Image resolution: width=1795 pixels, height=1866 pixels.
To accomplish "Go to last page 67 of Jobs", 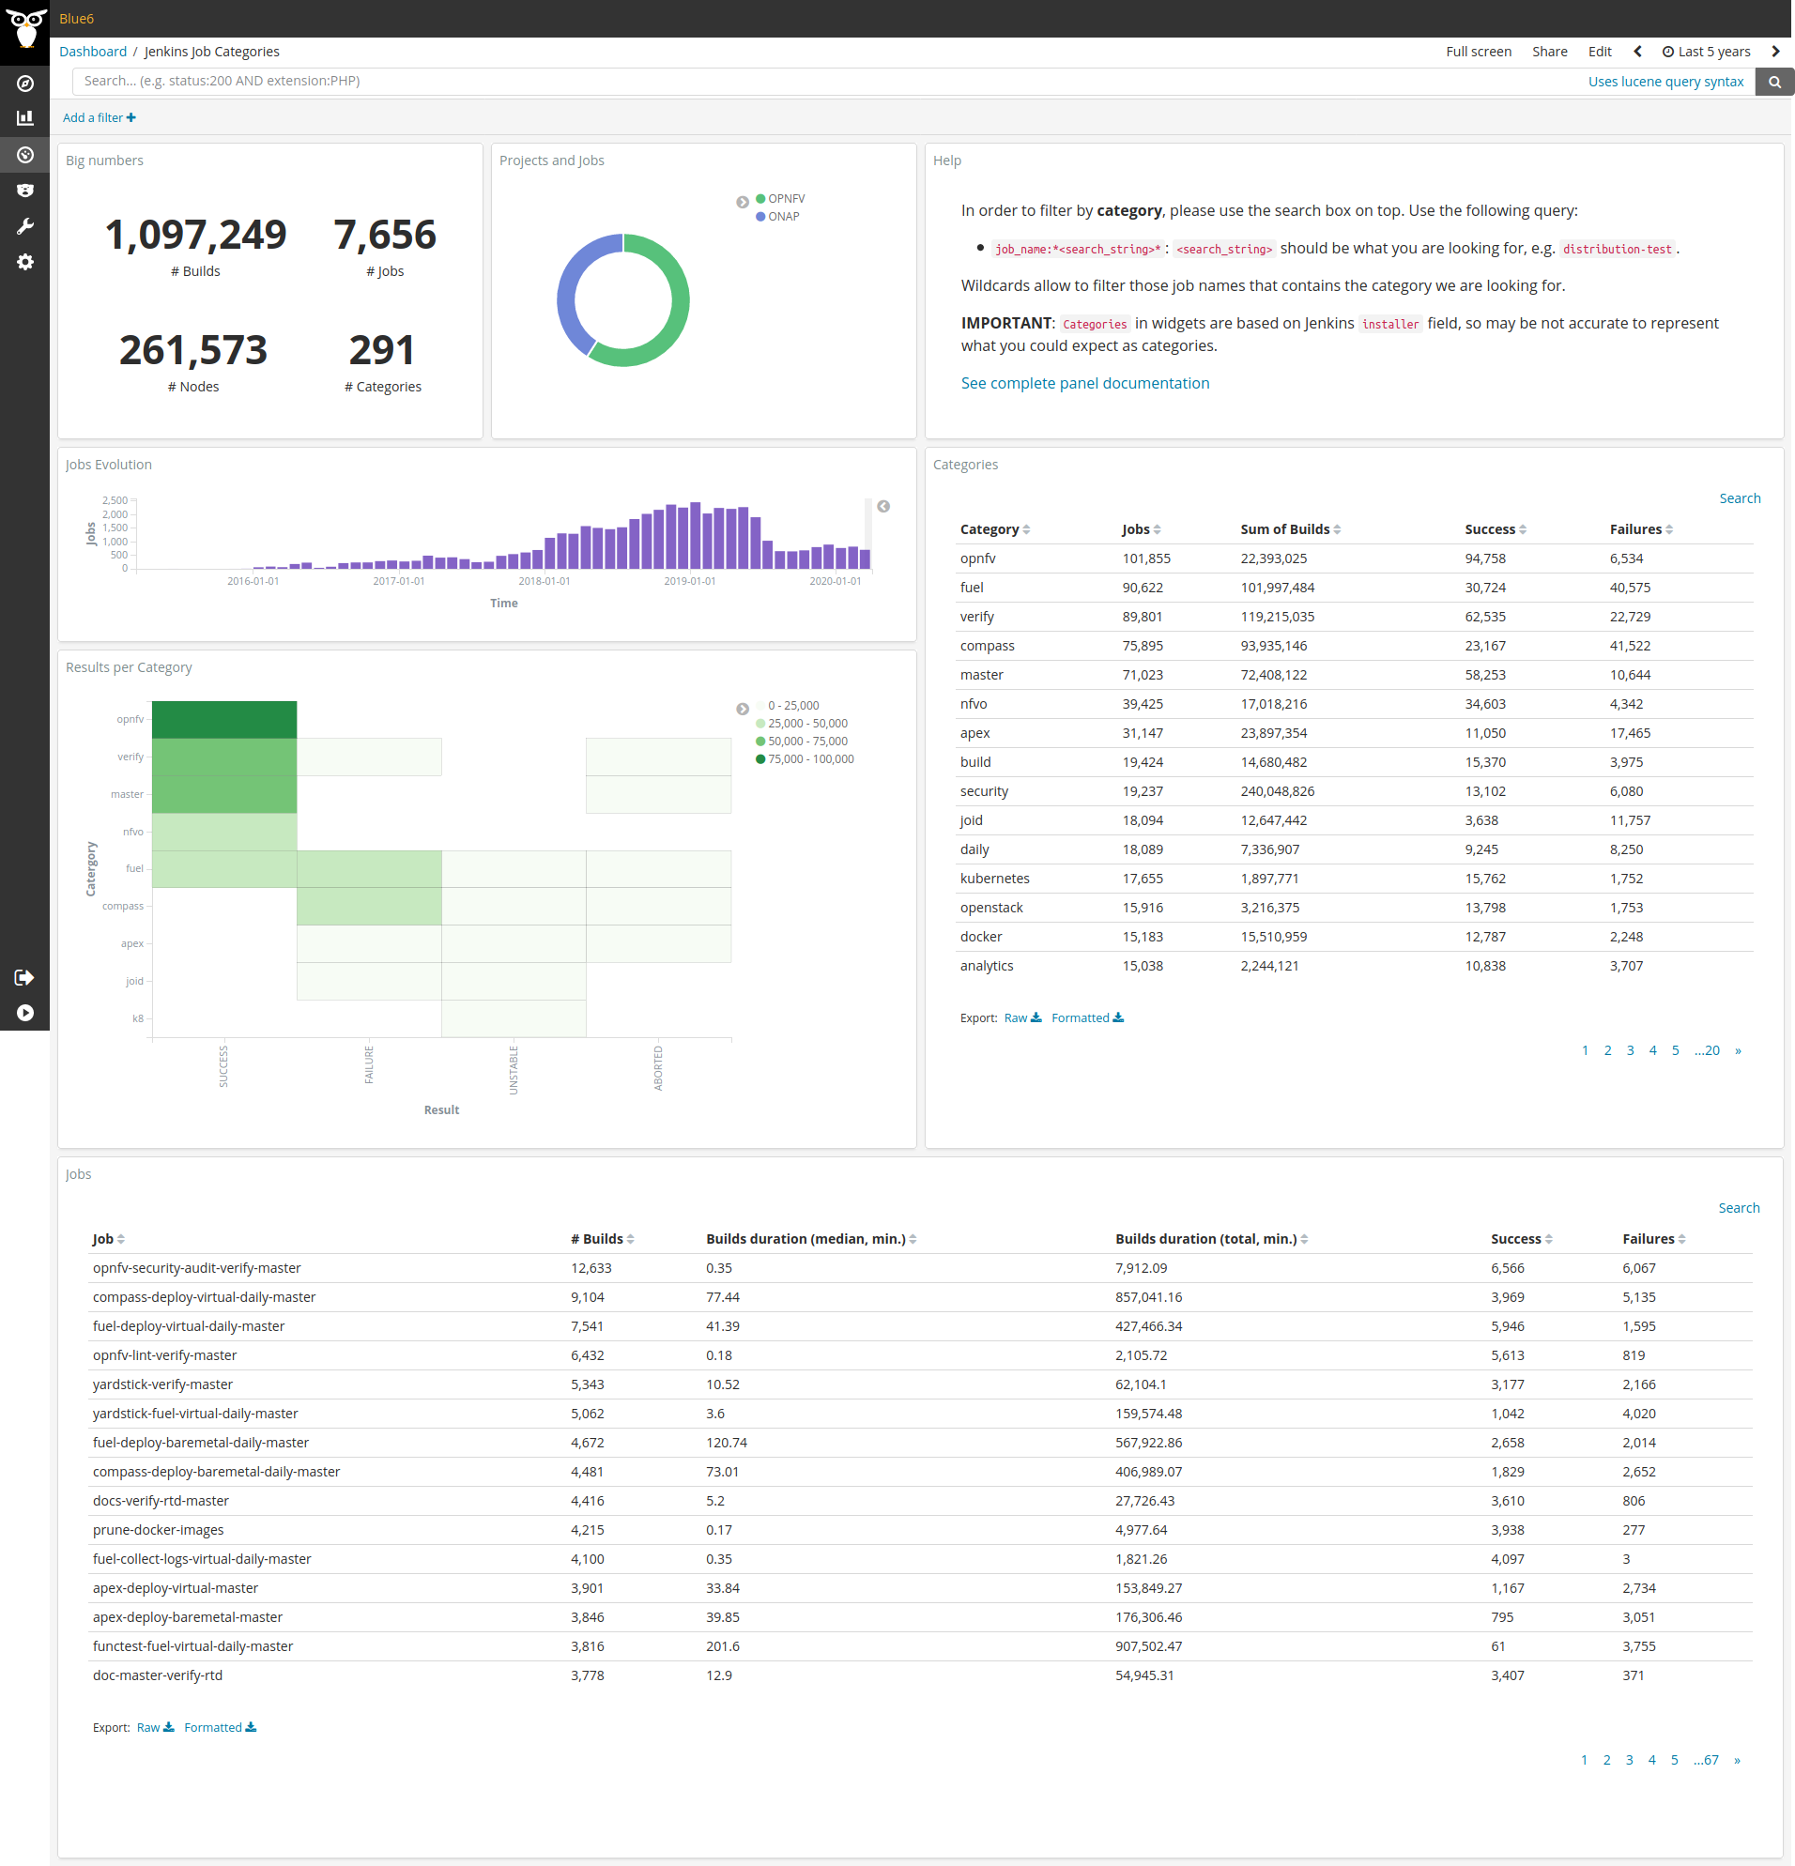I will (x=1706, y=1759).
